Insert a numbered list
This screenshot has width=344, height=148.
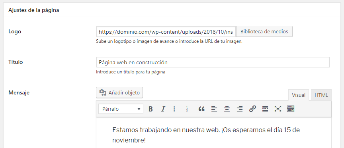189,109
